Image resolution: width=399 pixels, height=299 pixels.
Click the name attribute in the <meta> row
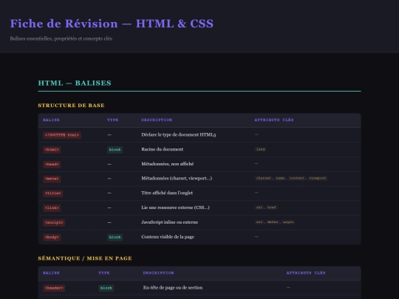coord(280,178)
